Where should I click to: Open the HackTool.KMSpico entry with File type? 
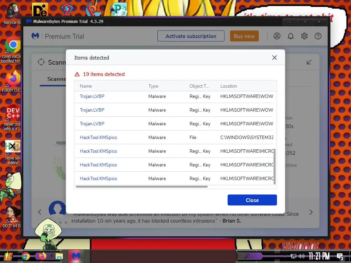tap(98, 137)
